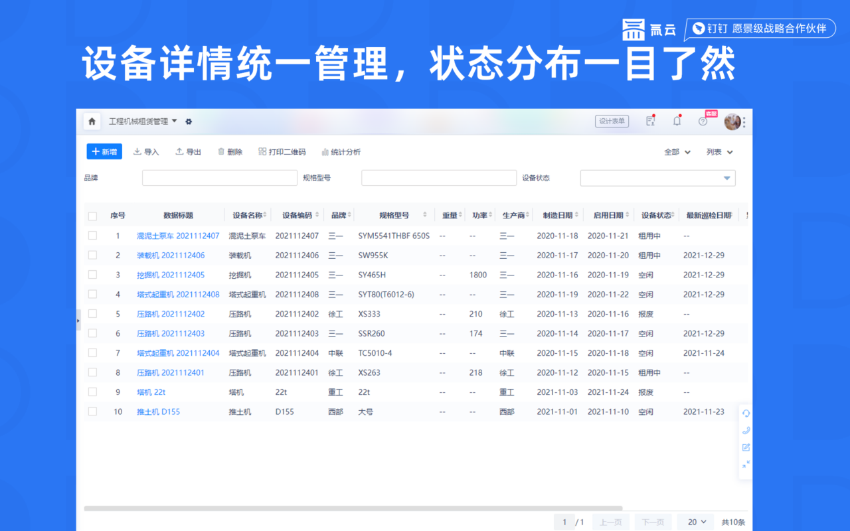Open the 20 page size dropdown

tap(697, 522)
